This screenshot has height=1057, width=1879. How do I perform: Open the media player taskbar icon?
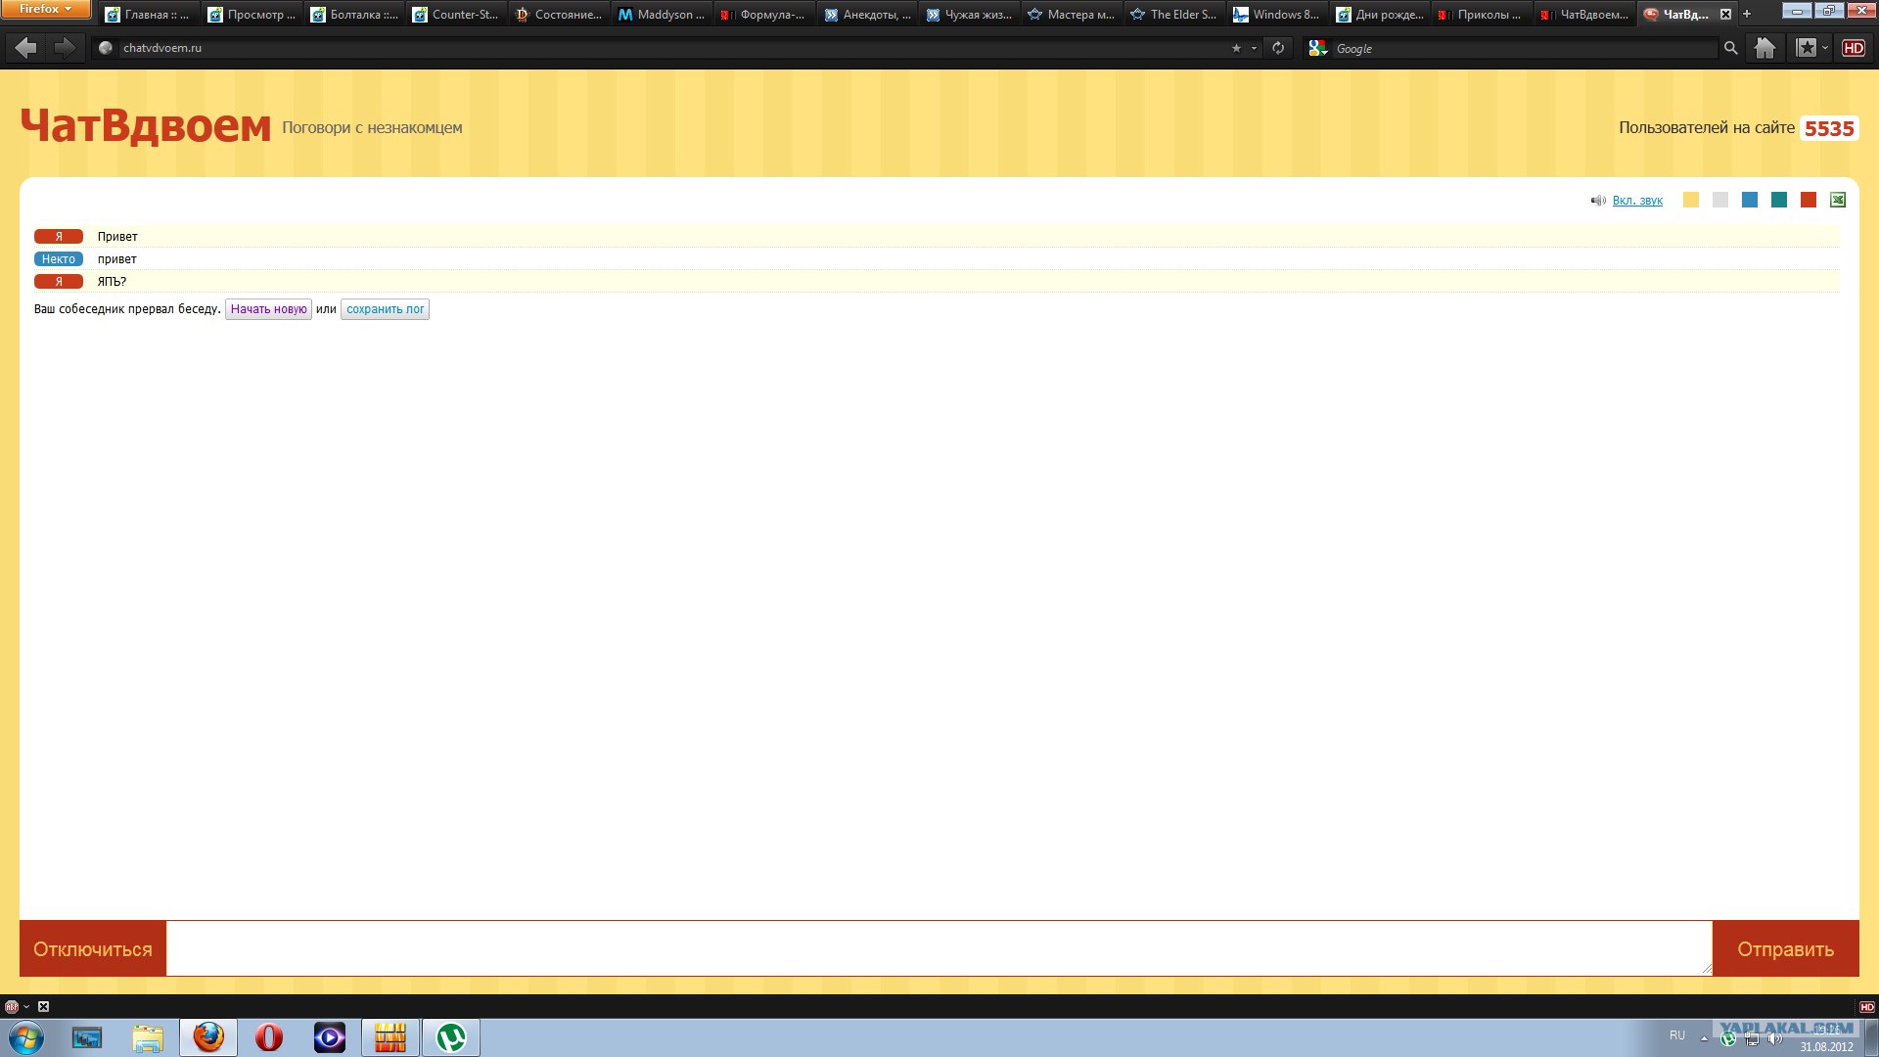coord(330,1037)
